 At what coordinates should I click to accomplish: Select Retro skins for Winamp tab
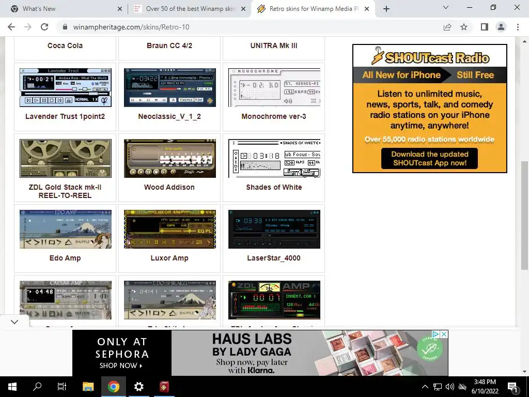click(312, 9)
